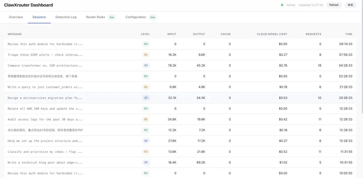Click S1 badge on the transformer vs. SSM row
The image size is (363, 178).
pos(146,65)
